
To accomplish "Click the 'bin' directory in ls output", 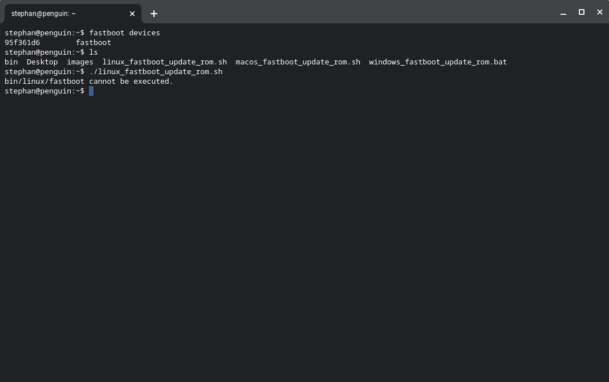I will pos(11,62).
